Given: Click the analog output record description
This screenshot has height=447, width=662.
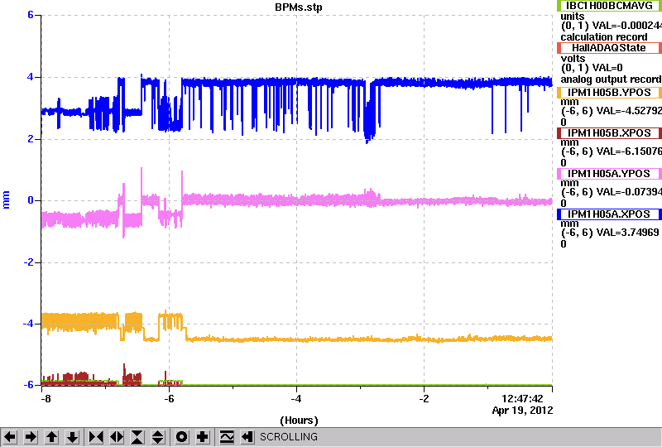Looking at the screenshot, I should [611, 79].
